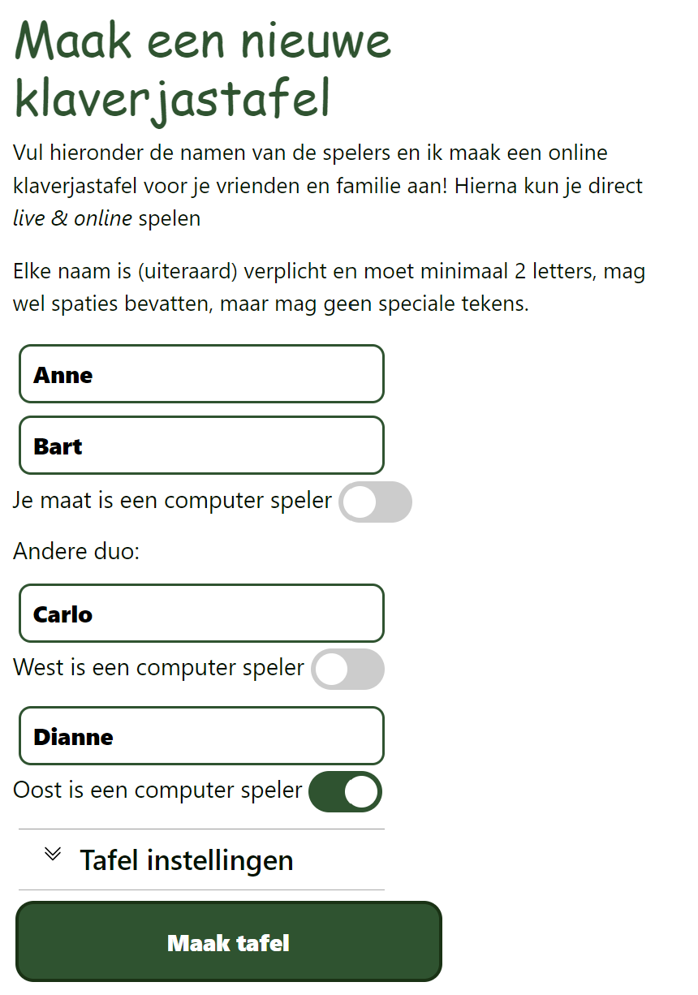Click the partner name field with 'Bart'
This screenshot has width=698, height=995.
[x=201, y=446]
